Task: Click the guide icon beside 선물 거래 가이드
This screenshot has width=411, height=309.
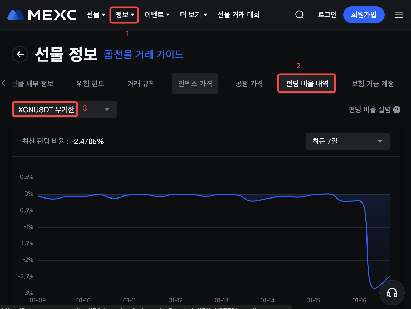Action: point(108,54)
